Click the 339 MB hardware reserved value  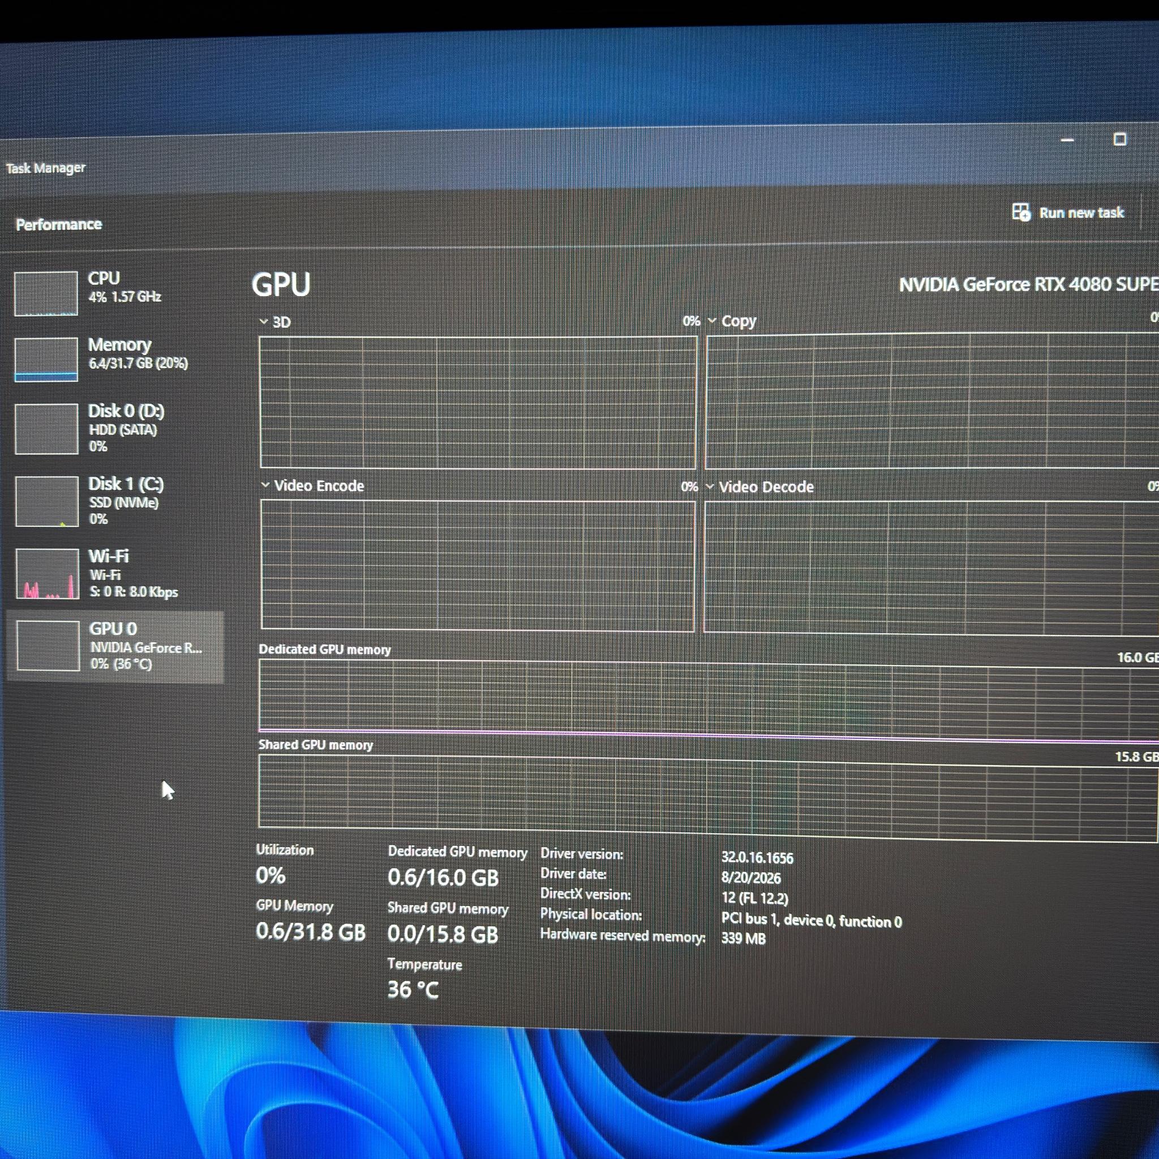(743, 938)
